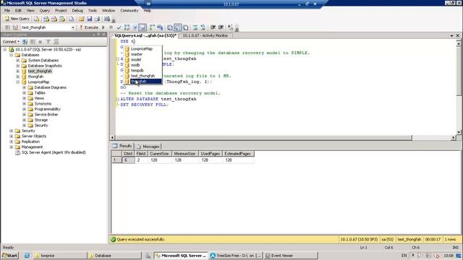463x260 pixels.
Task: Collapse the 10.1.0.67 server node
Action: 5,50
